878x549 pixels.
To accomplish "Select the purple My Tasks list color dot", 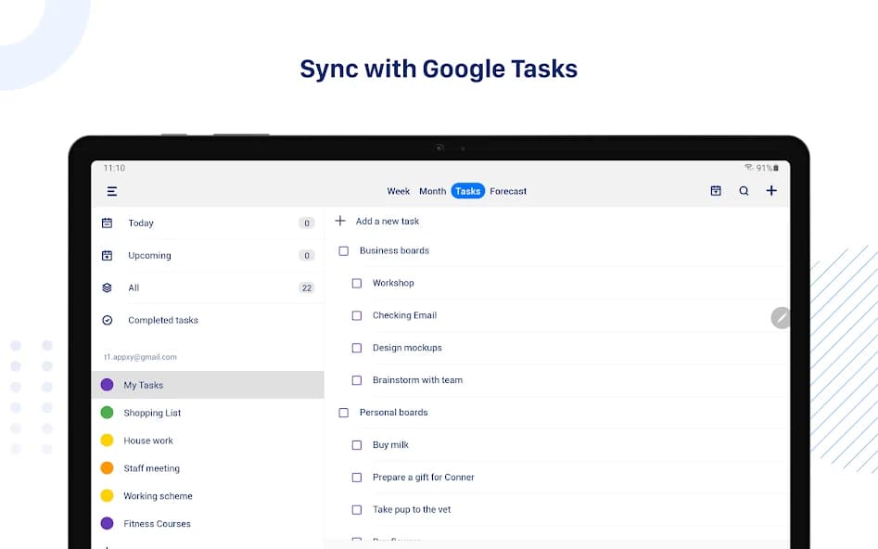I will [107, 384].
